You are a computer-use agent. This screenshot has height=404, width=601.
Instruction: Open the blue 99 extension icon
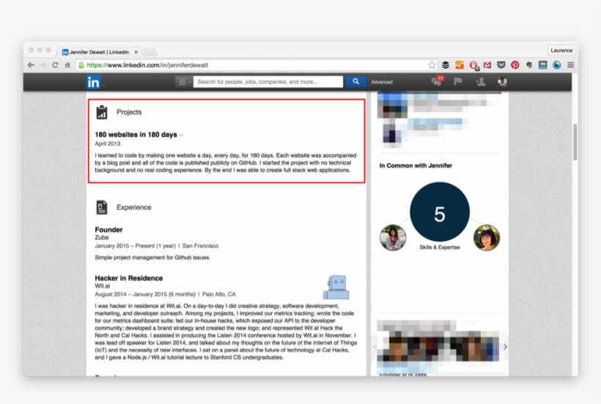(543, 65)
